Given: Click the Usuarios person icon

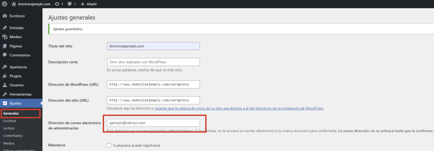Looking at the screenshot, I should pyautogui.click(x=5, y=85).
